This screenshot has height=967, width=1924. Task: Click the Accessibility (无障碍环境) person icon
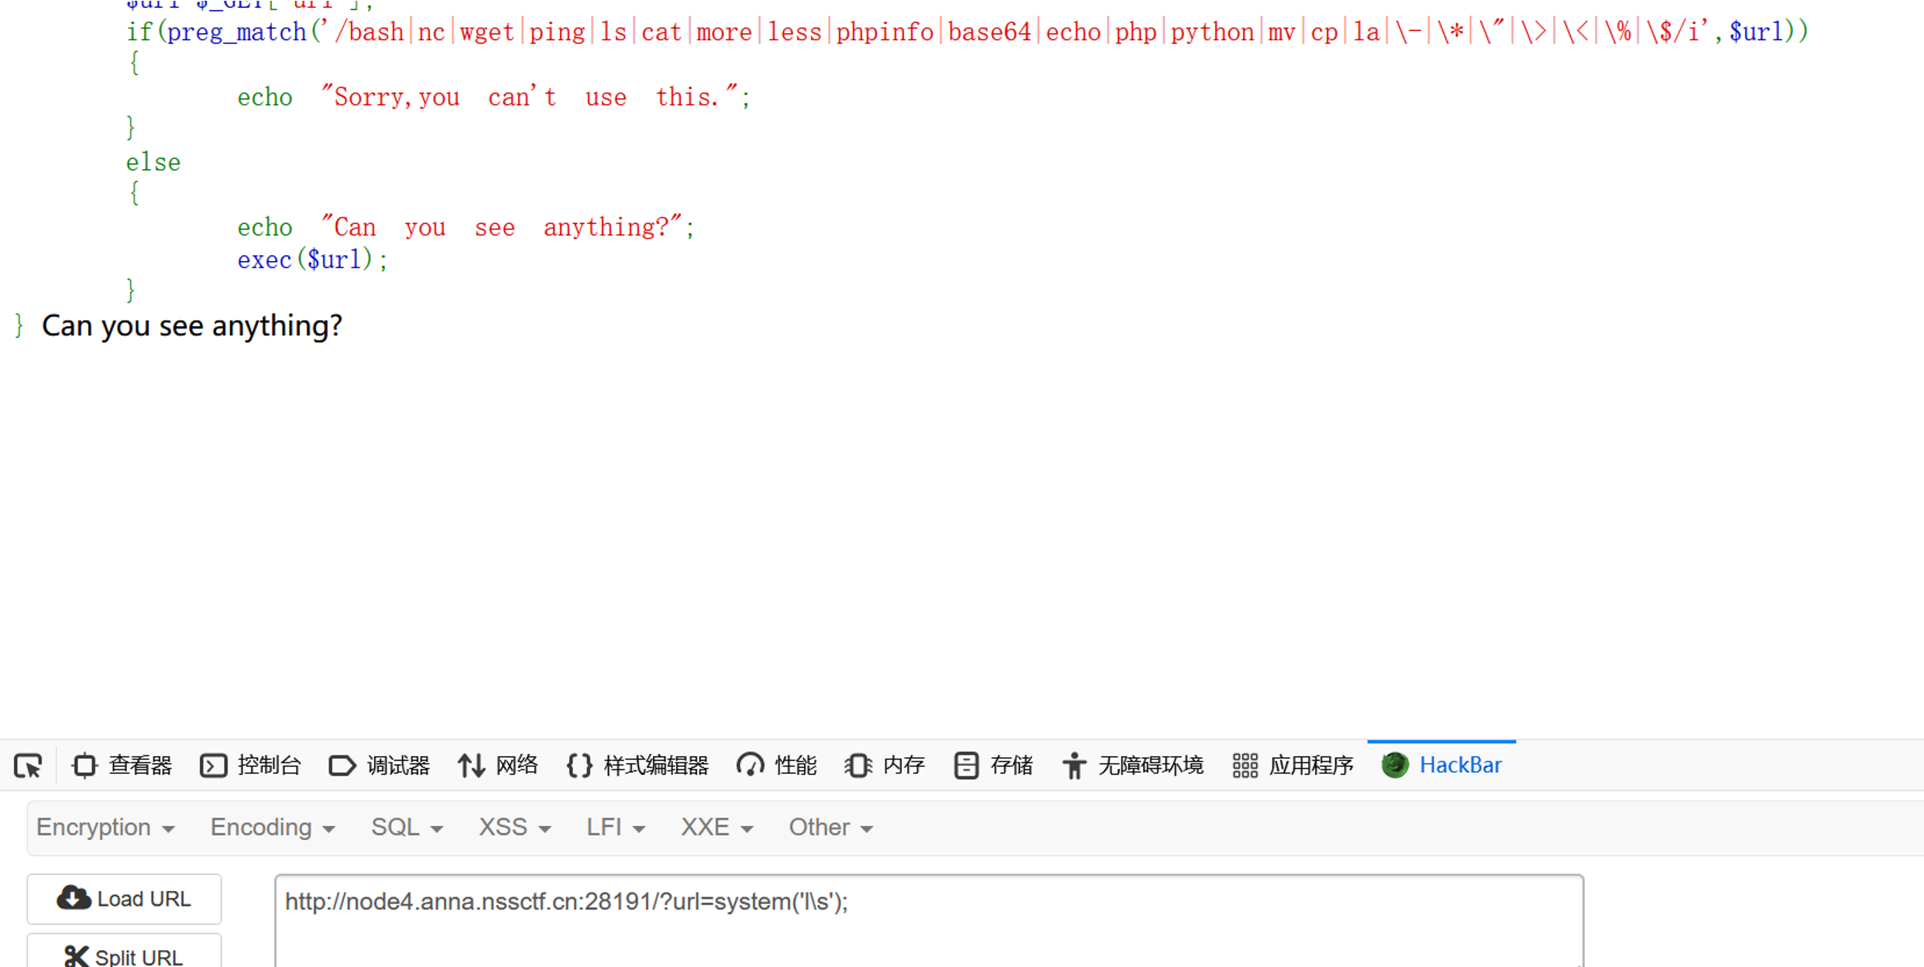point(1074,766)
